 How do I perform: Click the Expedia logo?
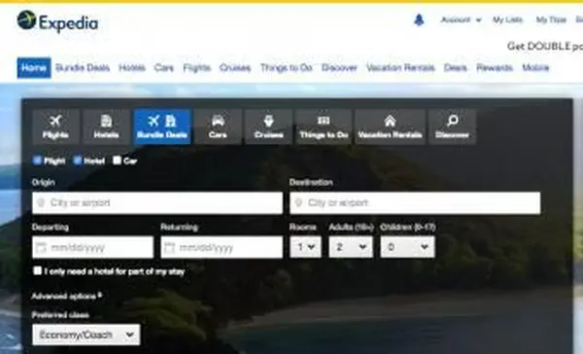tap(57, 21)
